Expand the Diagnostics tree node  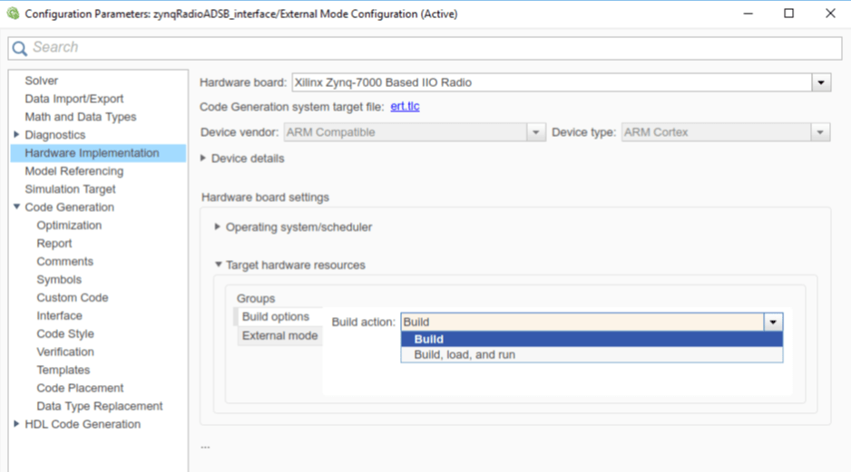click(x=16, y=135)
